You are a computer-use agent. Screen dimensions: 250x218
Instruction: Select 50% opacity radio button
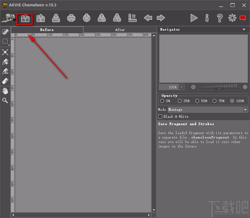click(197, 101)
